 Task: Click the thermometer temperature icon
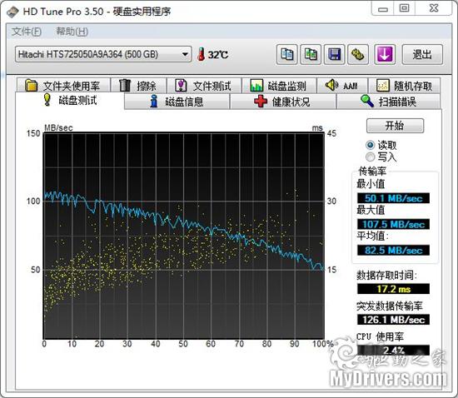click(x=201, y=54)
